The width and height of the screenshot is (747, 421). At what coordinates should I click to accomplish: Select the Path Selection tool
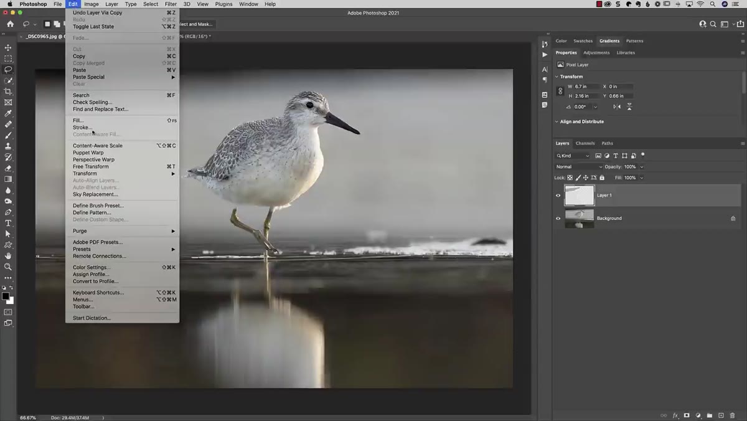8,234
